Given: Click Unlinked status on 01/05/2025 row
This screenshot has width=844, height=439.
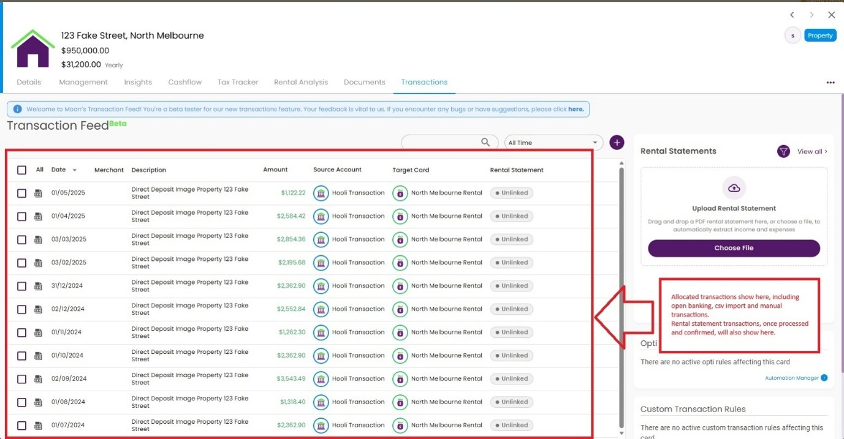Looking at the screenshot, I should pos(512,193).
